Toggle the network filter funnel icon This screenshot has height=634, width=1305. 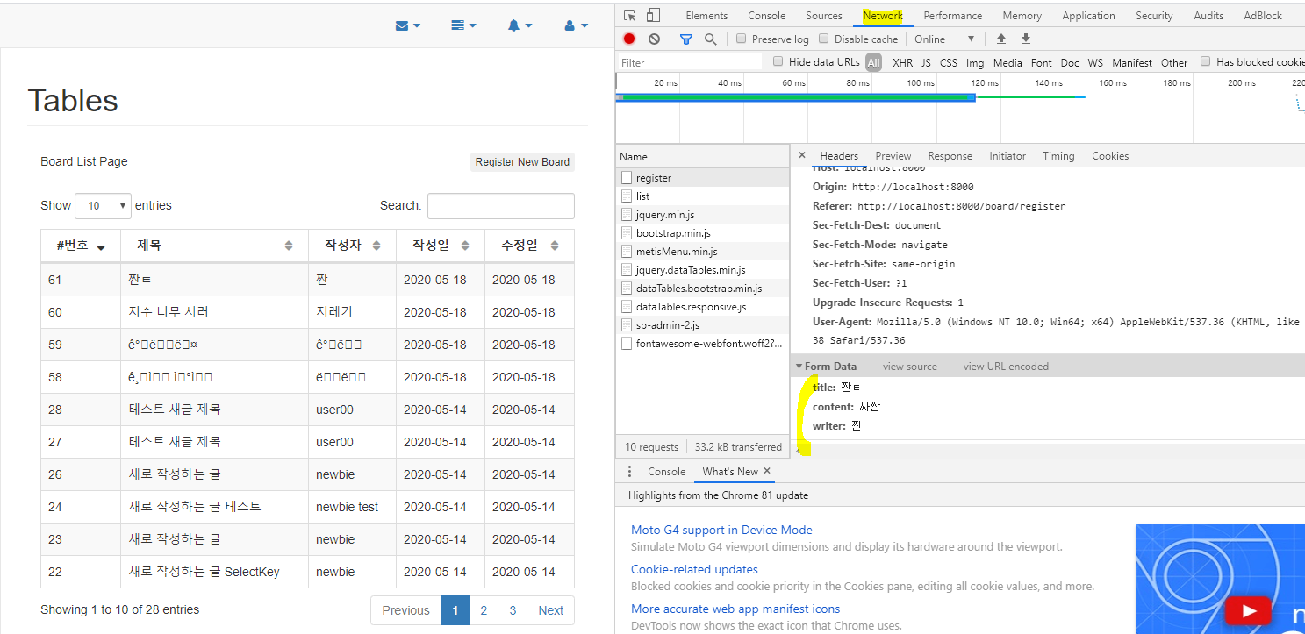686,39
